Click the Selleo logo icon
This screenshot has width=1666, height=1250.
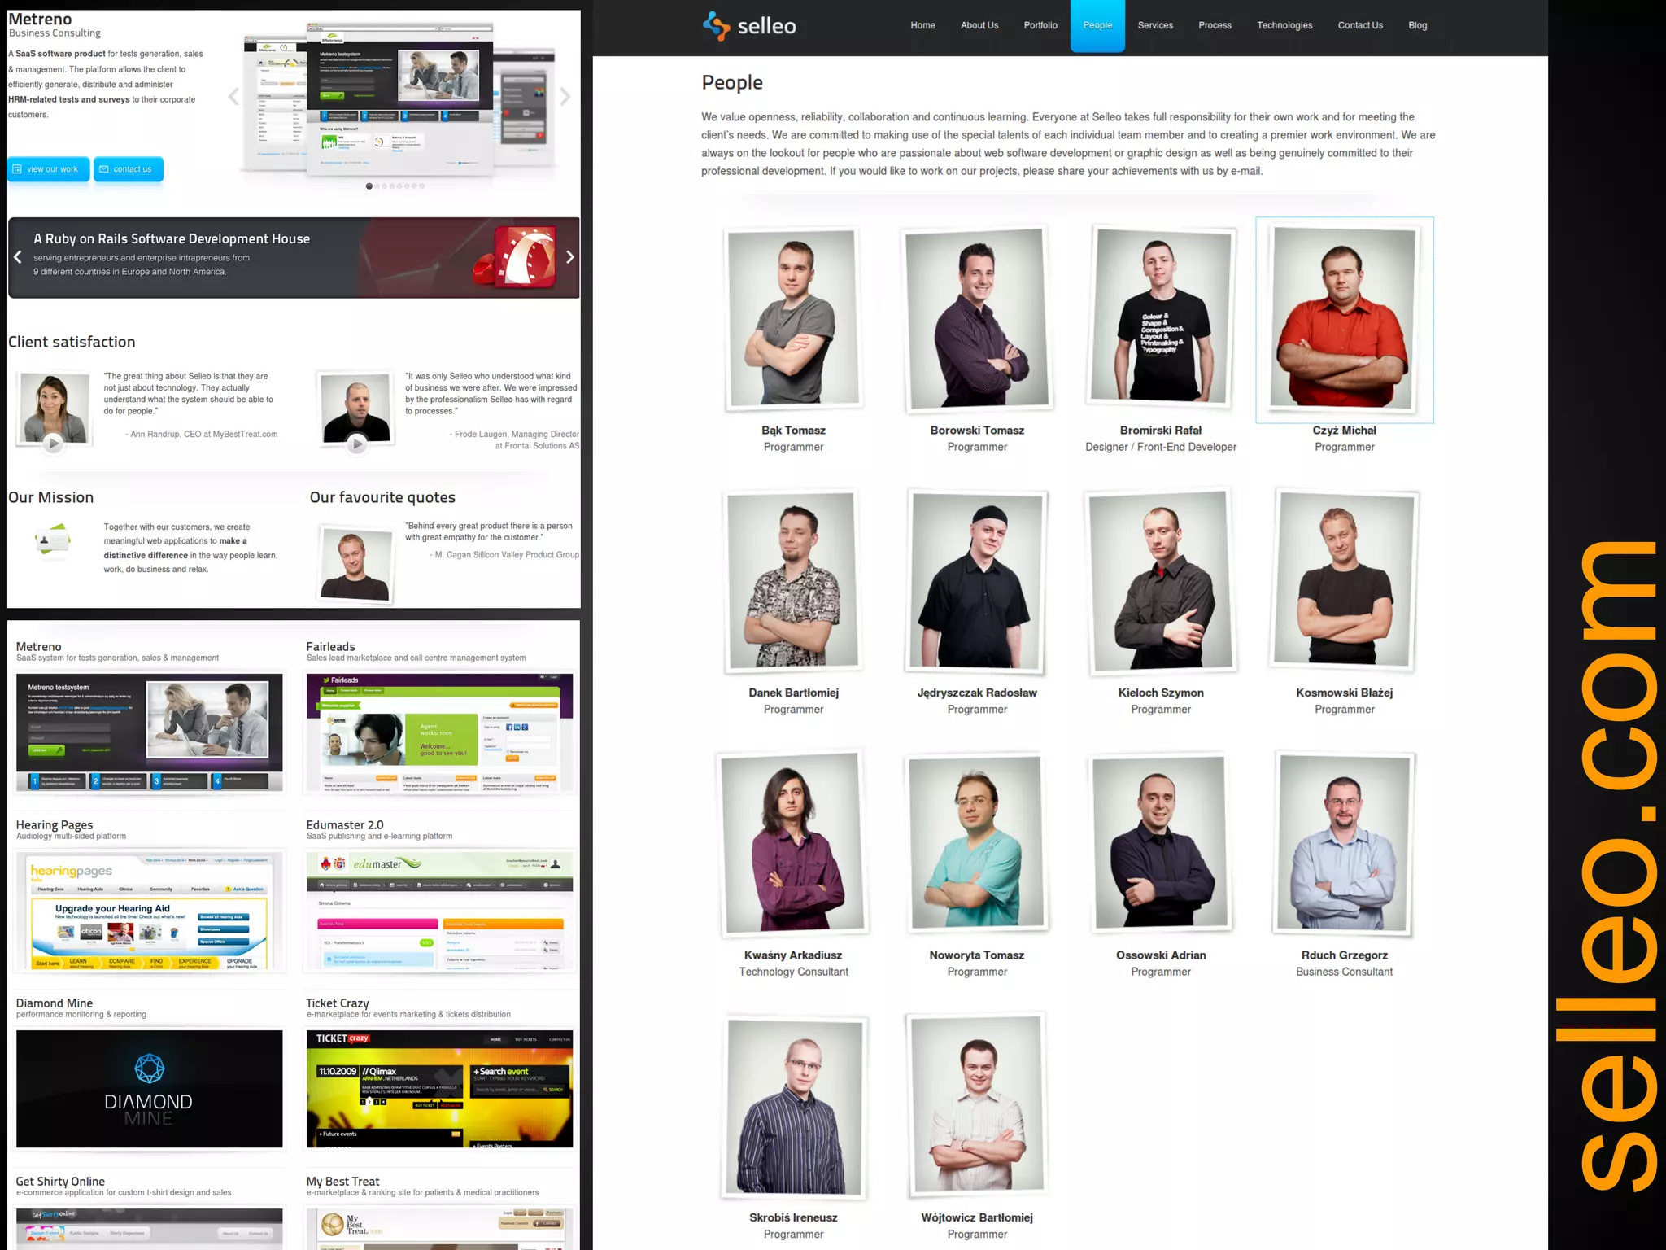(716, 25)
